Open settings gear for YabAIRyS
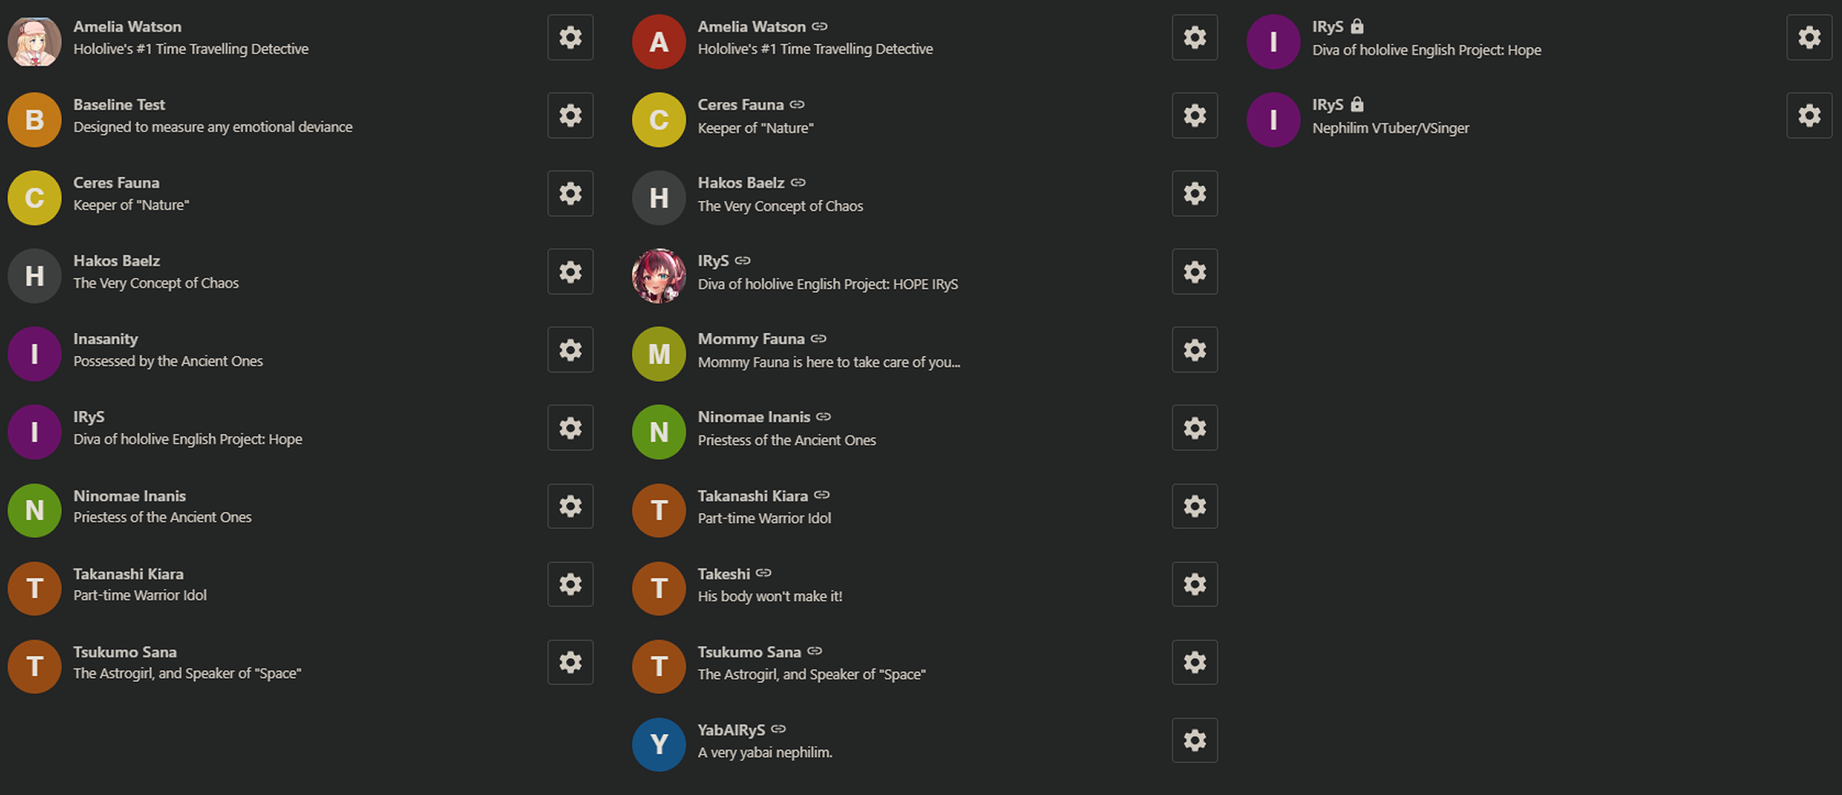Image resolution: width=1842 pixels, height=795 pixels. click(1194, 741)
